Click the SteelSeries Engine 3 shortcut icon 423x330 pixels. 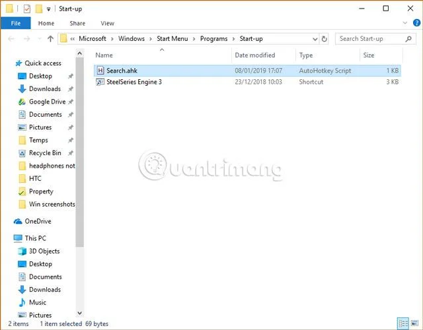coord(100,82)
